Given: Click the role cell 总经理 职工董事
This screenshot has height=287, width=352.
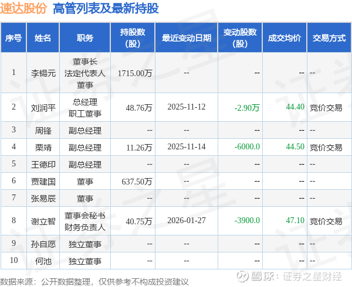Looking at the screenshot, I should (85, 108).
